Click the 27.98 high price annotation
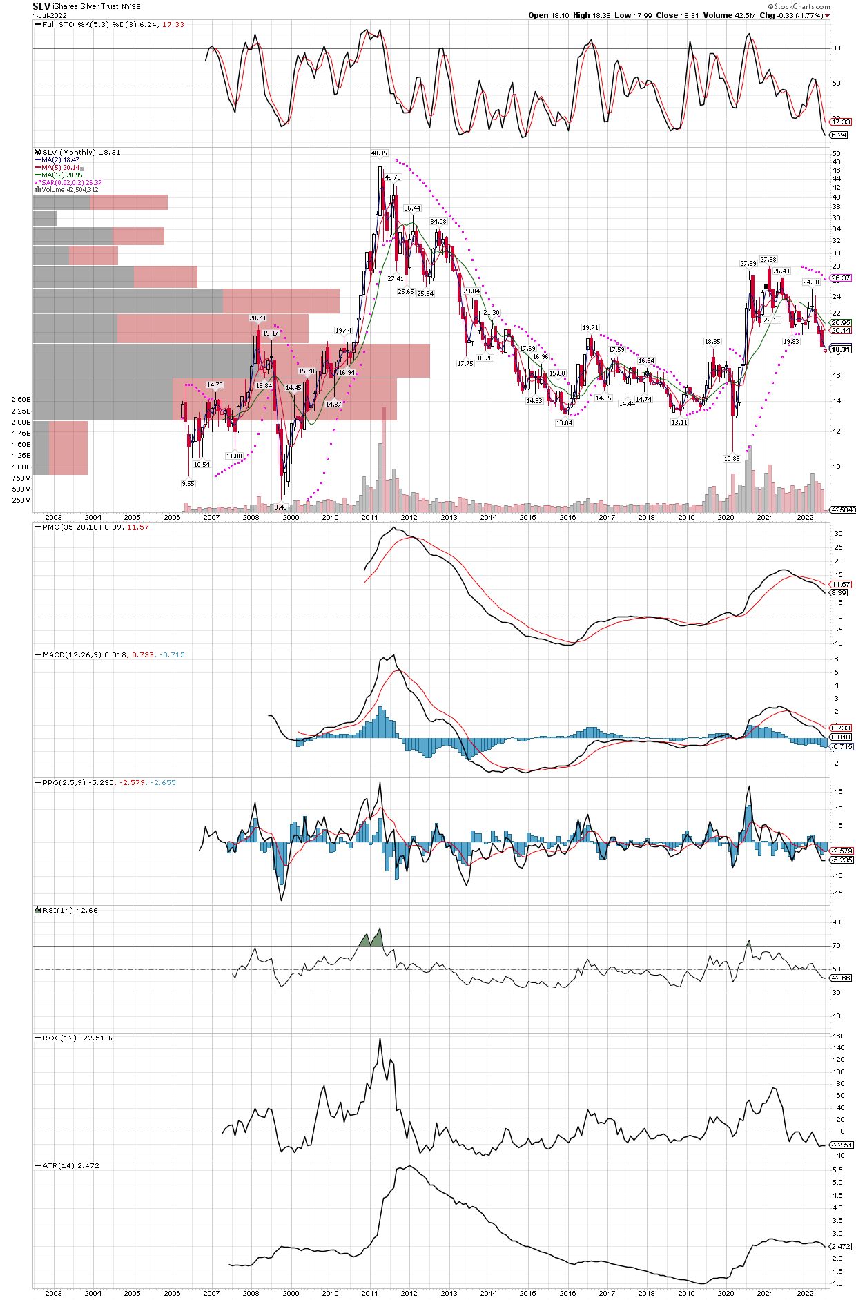Image resolution: width=856 pixels, height=1300 pixels. click(768, 260)
